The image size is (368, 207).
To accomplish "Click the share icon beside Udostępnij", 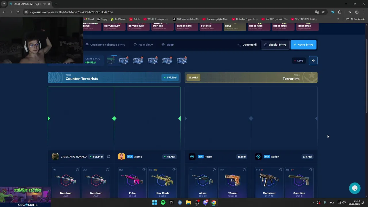I will 239,45.
